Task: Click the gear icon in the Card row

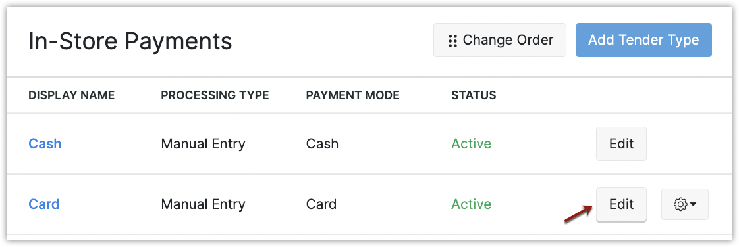Action: [680, 204]
